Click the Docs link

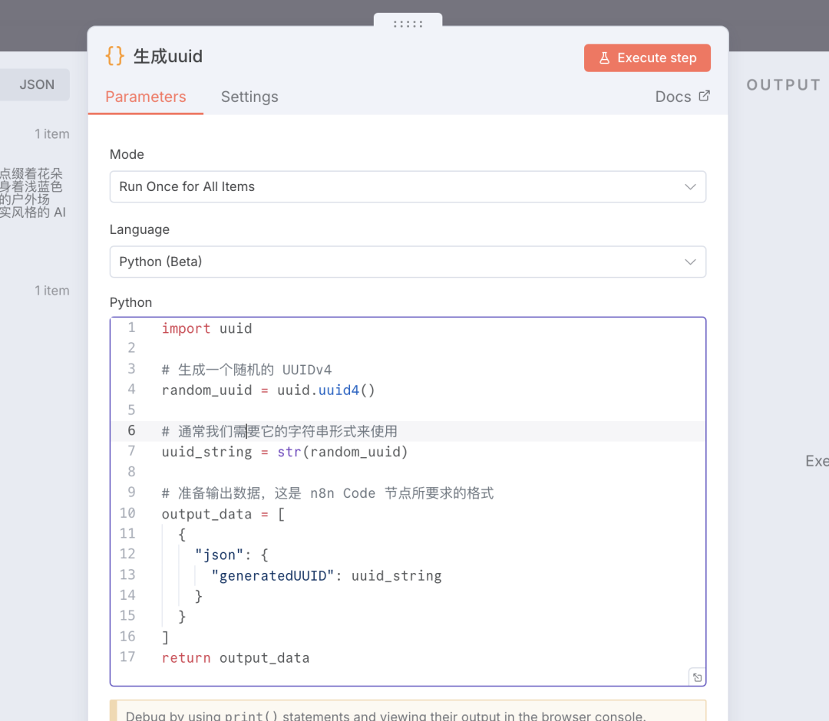coord(673,97)
